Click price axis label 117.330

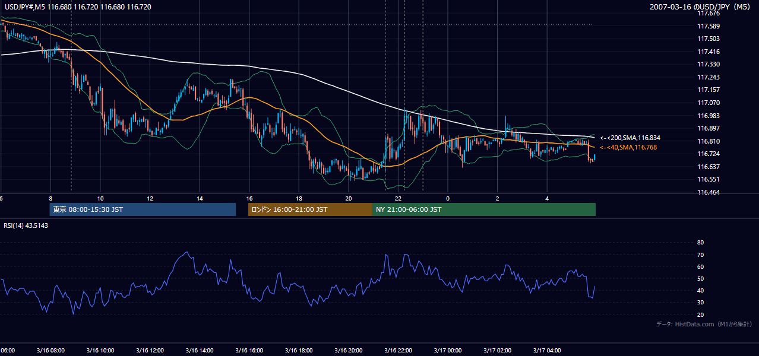tap(708, 64)
